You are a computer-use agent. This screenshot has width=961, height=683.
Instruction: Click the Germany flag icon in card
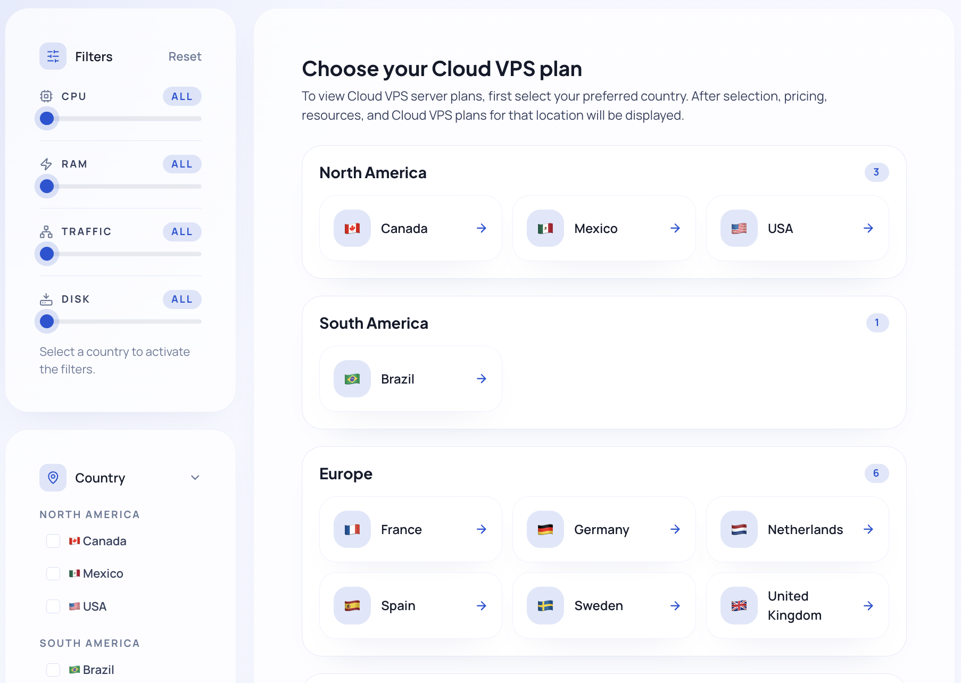pos(545,529)
